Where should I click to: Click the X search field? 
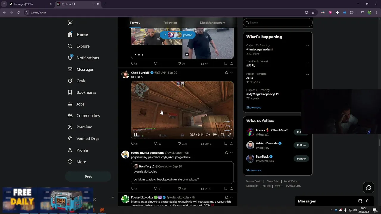point(278,23)
